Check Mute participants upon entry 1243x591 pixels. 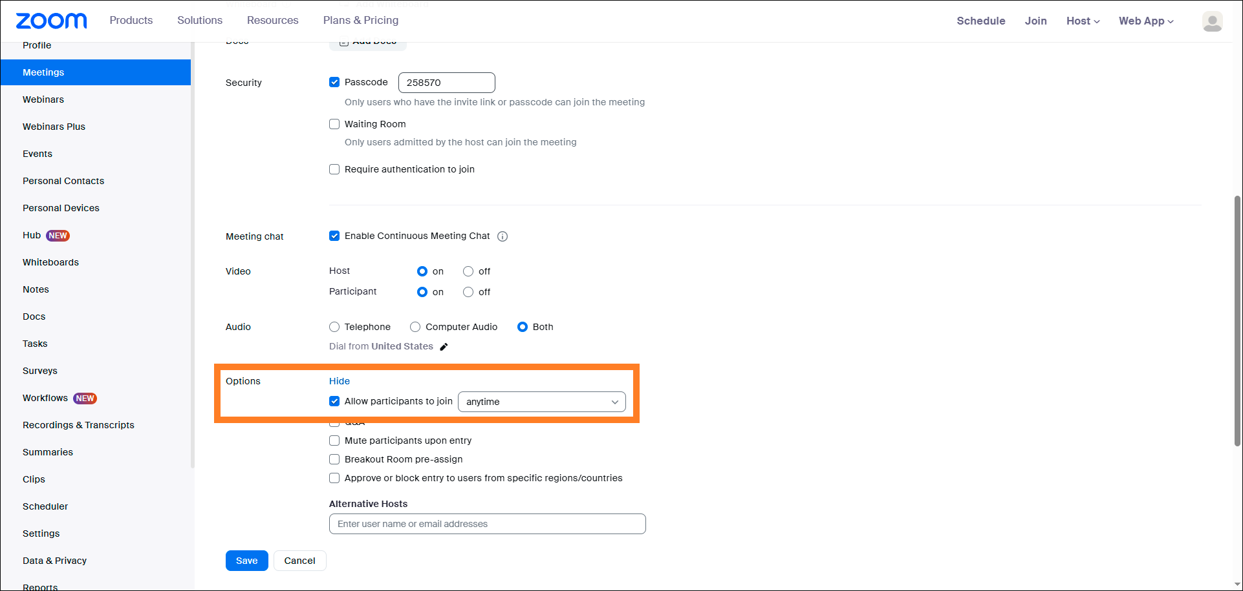click(x=334, y=441)
